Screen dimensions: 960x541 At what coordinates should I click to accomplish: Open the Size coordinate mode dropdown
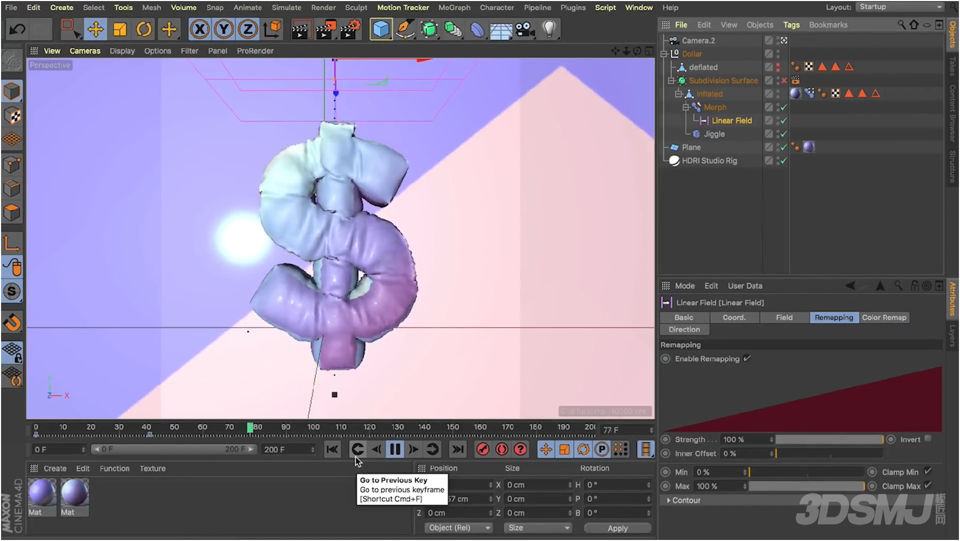tap(538, 527)
